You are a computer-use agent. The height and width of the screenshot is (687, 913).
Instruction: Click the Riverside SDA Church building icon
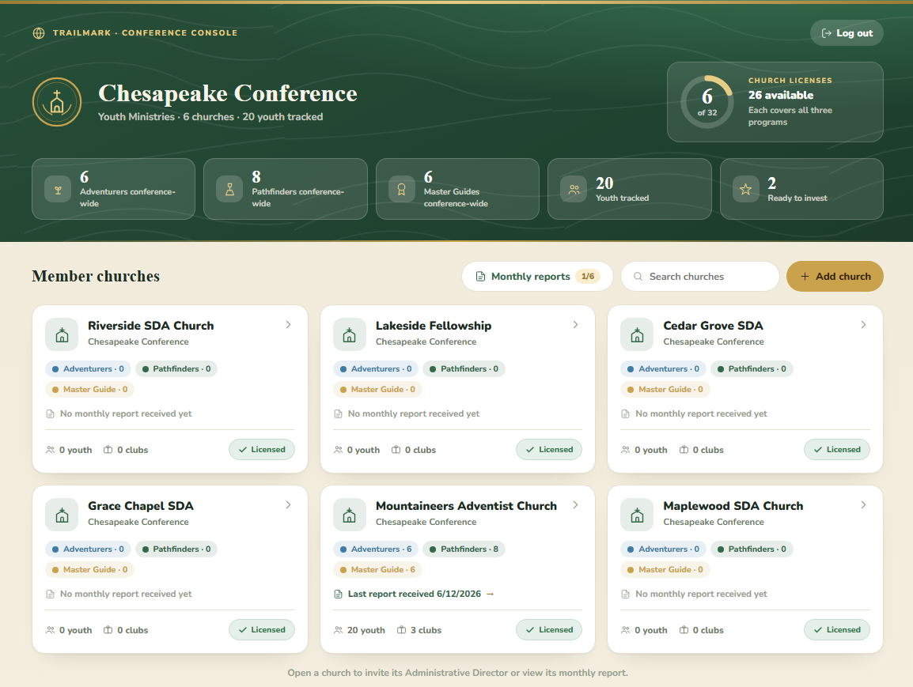62,334
